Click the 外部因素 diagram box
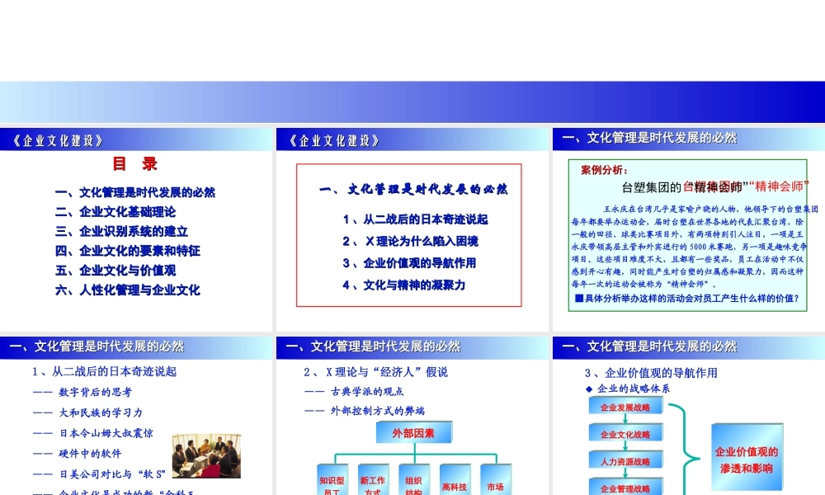This screenshot has height=495, width=825. 413,431
